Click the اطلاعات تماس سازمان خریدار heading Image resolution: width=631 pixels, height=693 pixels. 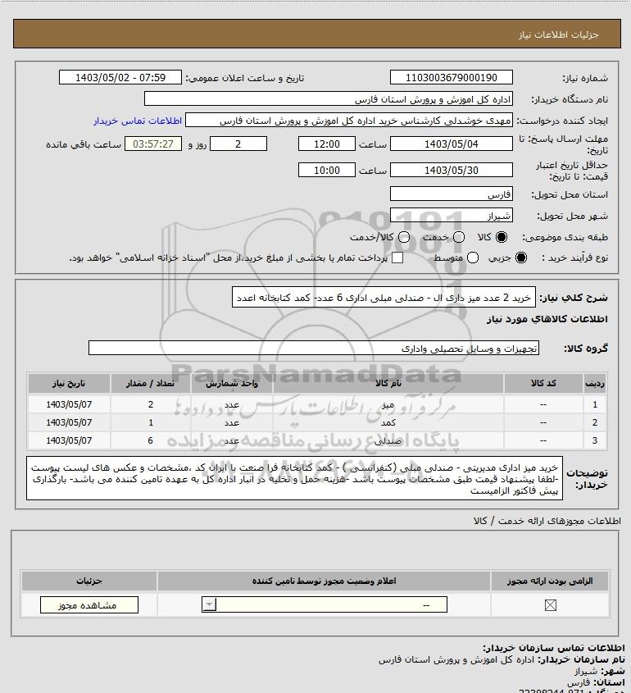click(x=554, y=648)
